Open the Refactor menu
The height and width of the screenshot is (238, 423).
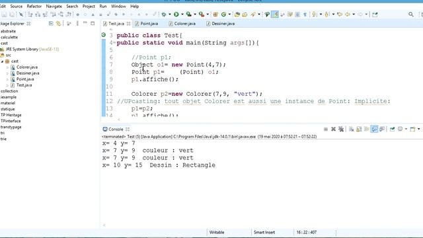[34, 6]
